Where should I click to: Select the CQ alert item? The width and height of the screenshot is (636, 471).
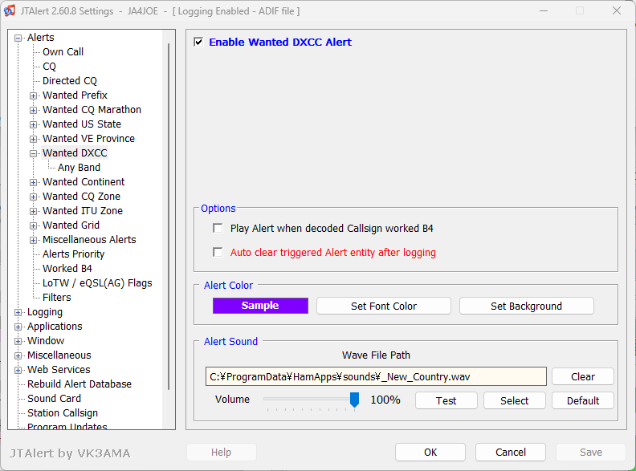49,67
